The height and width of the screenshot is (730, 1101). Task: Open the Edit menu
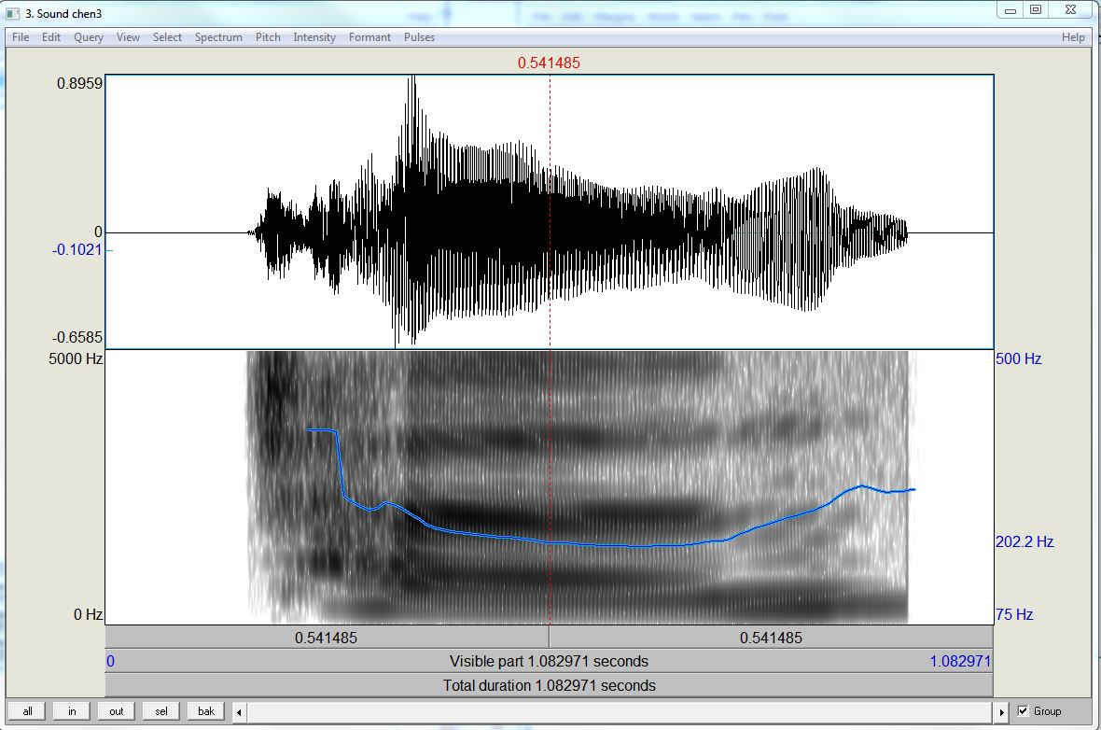[x=51, y=37]
